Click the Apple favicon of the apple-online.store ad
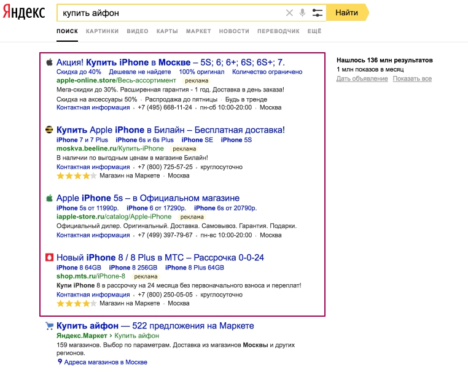The image size is (468, 372). (49, 62)
